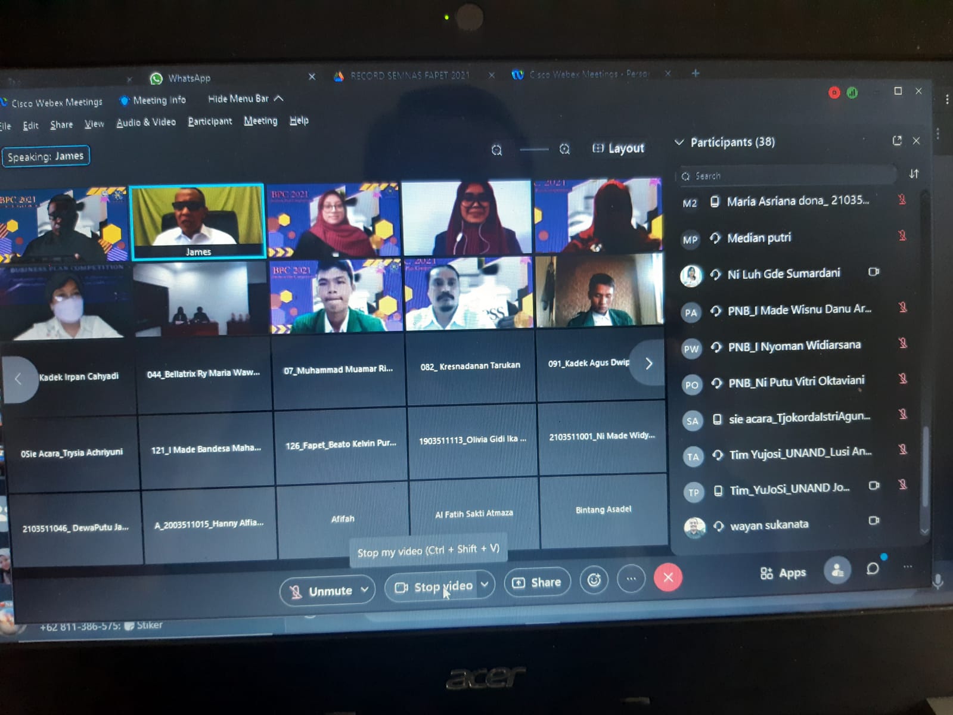
Task: Select 07_Muhammad Muamar tile
Action: coord(339,370)
